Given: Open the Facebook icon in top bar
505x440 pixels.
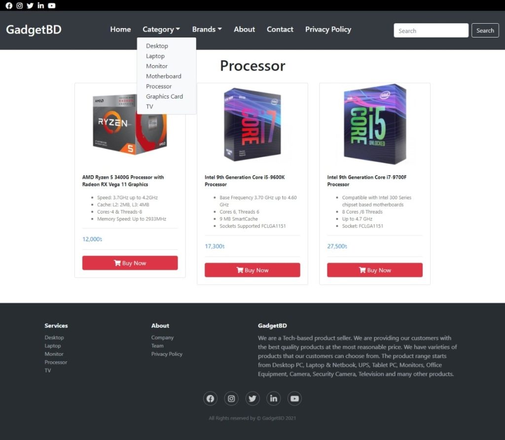Looking at the screenshot, I should tap(9, 5).
